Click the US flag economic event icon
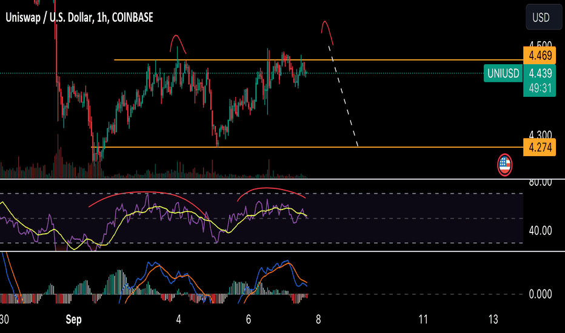This screenshot has width=565, height=333. tap(504, 165)
